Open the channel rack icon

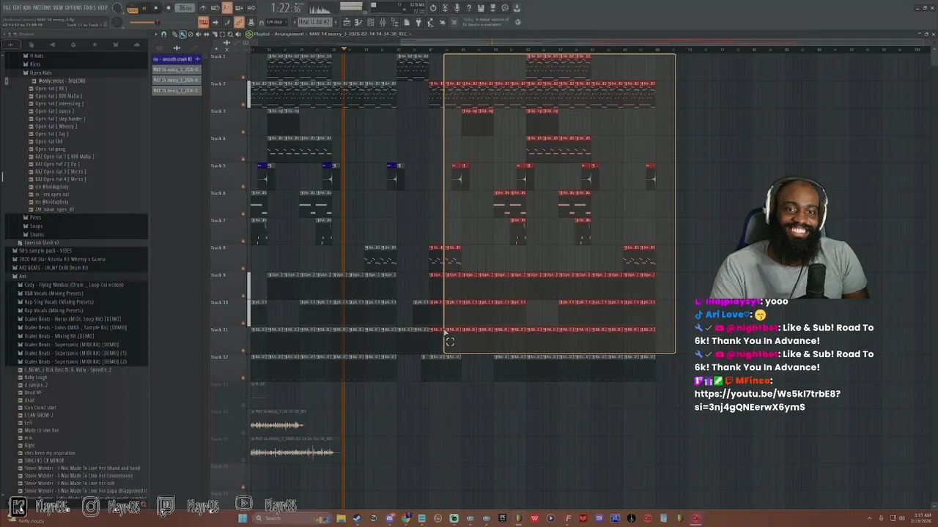tap(371, 22)
